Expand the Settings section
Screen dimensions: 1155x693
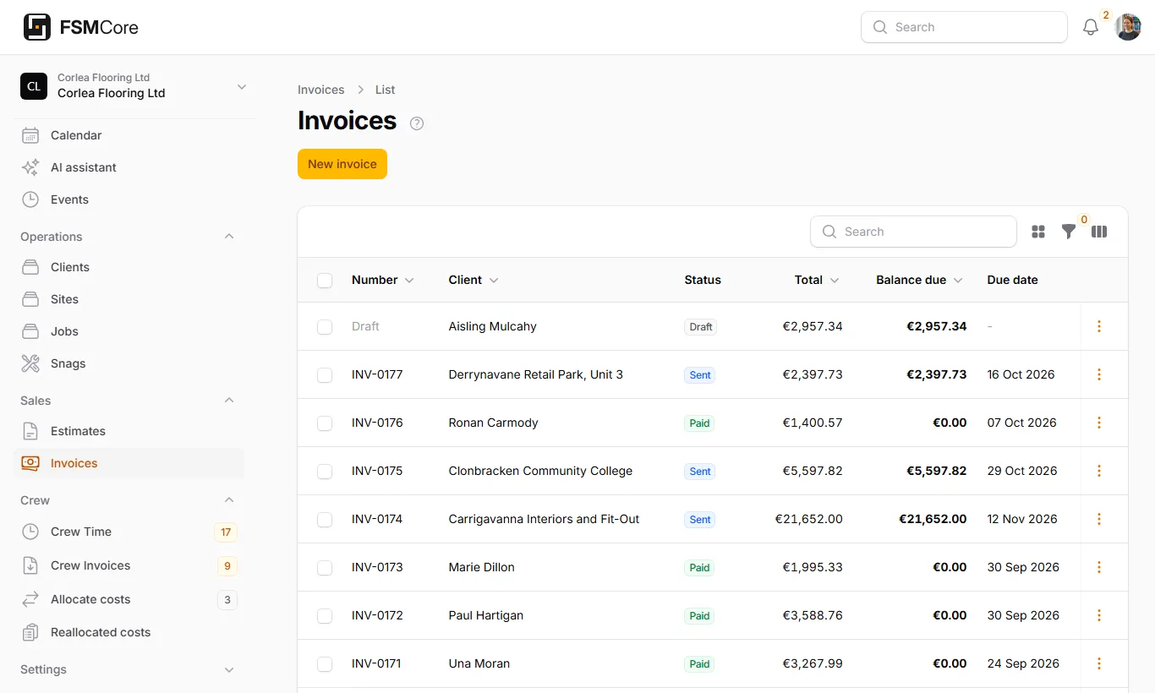click(229, 669)
